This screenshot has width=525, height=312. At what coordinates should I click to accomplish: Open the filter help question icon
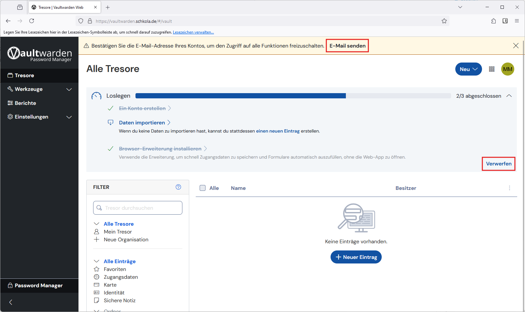coord(178,187)
